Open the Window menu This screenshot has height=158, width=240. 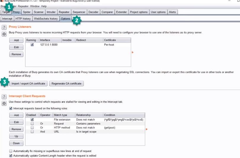pyautogui.click(x=35, y=6)
